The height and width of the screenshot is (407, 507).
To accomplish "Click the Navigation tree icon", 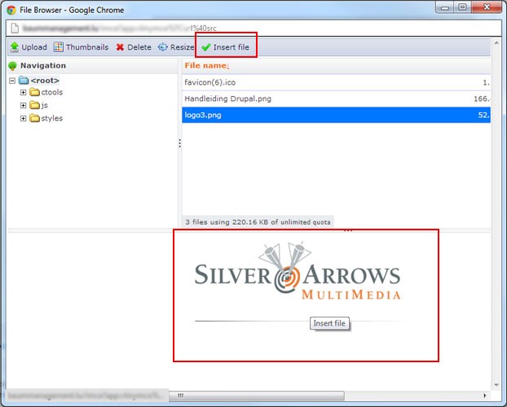I will click(12, 66).
